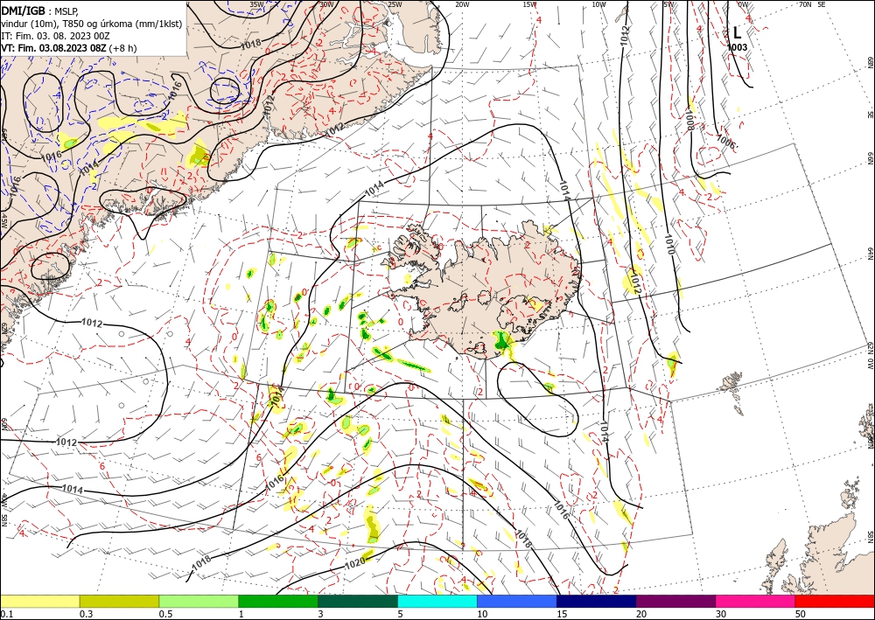Click the "20W" longitude label
Viewport: 875px width, 620px height.
[462, 4]
